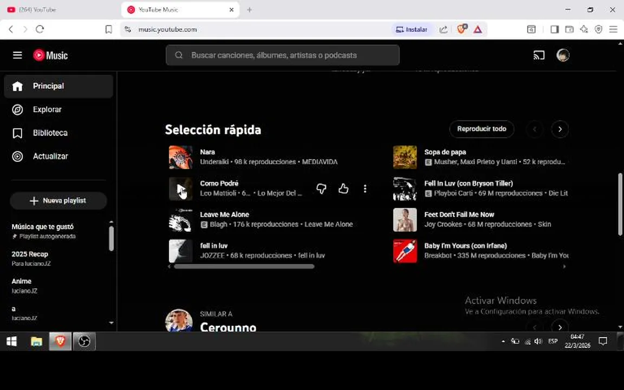This screenshot has height=390, width=624.
Task: Click the search bar magnifier icon
Action: coord(179,55)
